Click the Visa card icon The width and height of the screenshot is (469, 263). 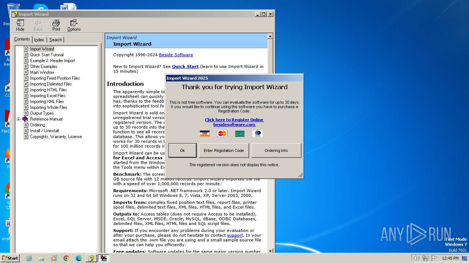[x=205, y=134]
